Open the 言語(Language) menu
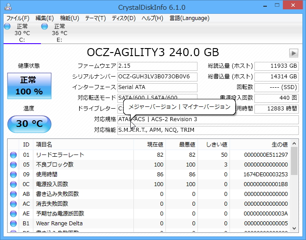 [x=189, y=18]
